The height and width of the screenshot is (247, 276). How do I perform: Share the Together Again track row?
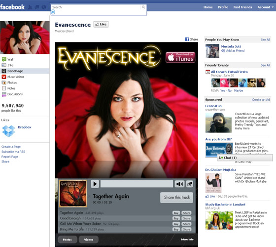186,213
